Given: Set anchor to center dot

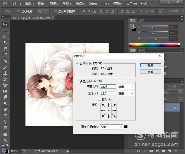Looking at the screenshot, I should point(108,111).
